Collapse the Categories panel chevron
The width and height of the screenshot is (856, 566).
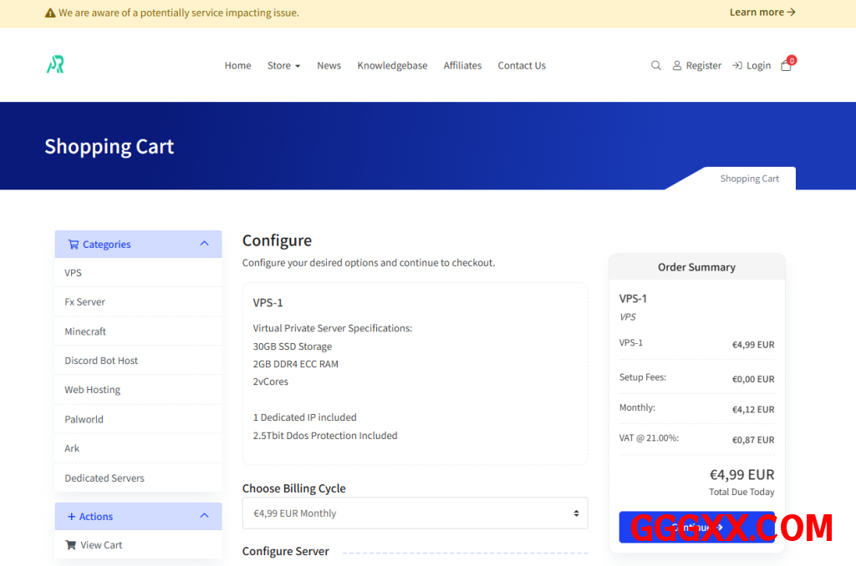(204, 244)
